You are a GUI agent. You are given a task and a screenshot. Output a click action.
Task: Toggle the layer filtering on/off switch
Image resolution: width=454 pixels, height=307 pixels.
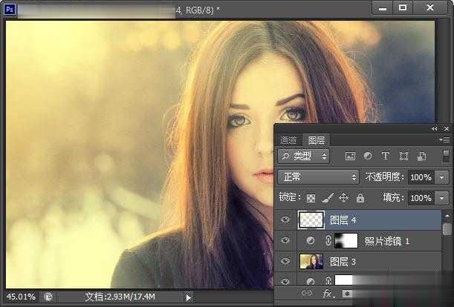click(x=446, y=156)
